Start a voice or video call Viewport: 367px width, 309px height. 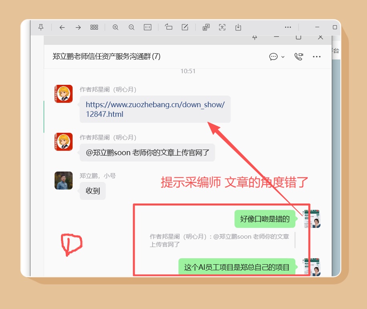click(x=298, y=56)
